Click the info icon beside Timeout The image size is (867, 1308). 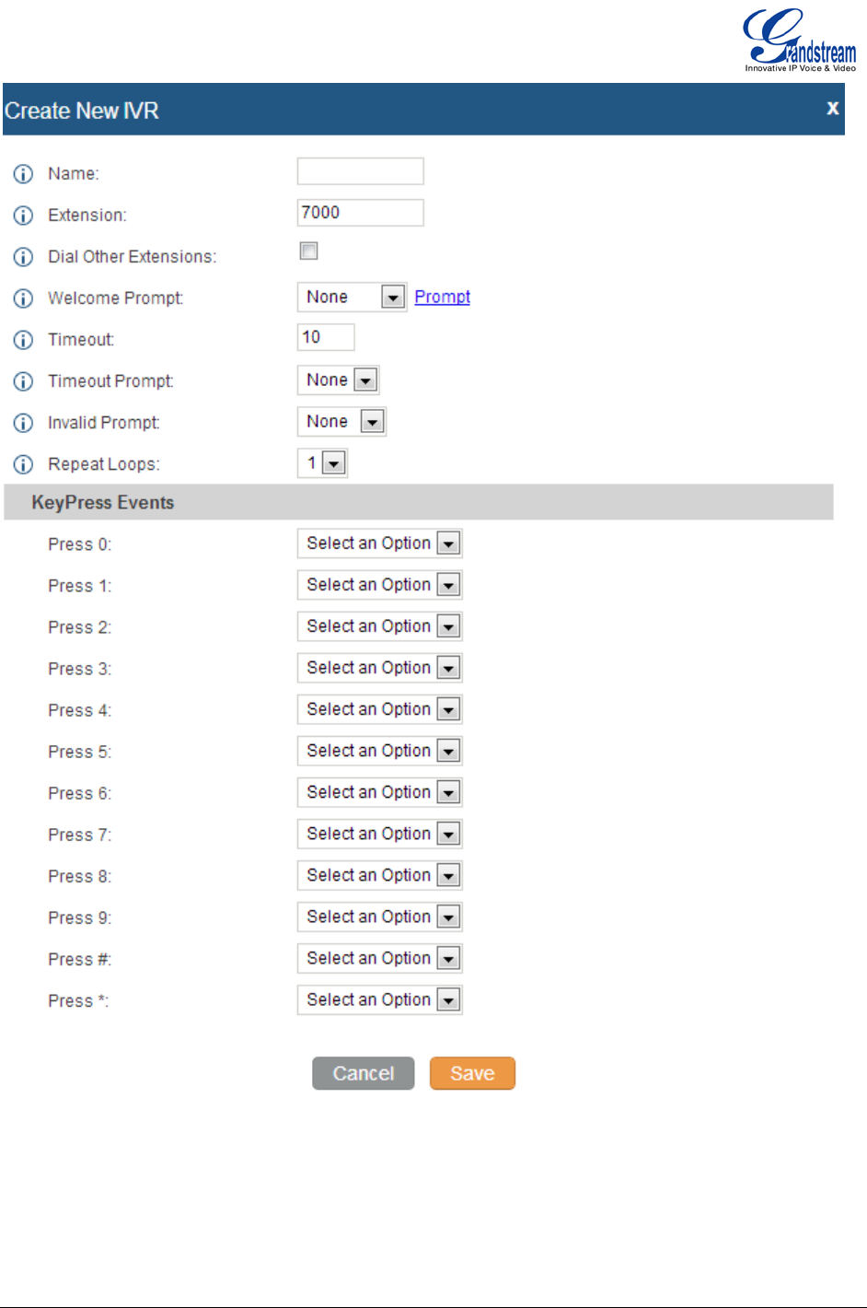(23, 340)
